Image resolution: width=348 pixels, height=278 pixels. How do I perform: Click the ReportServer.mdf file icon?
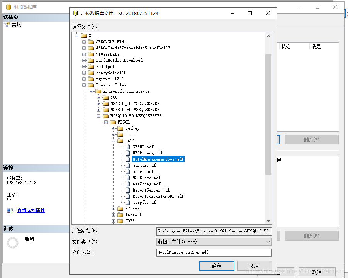127,190
